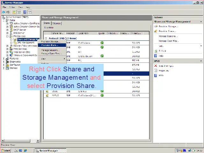Click the Provision Storage icon in Actions pane
Viewport: 204px width, 153px height.
point(156,26)
